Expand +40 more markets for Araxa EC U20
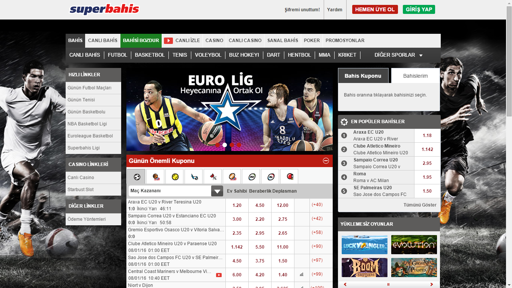Screen dimensions: 512x288 tap(317, 205)
